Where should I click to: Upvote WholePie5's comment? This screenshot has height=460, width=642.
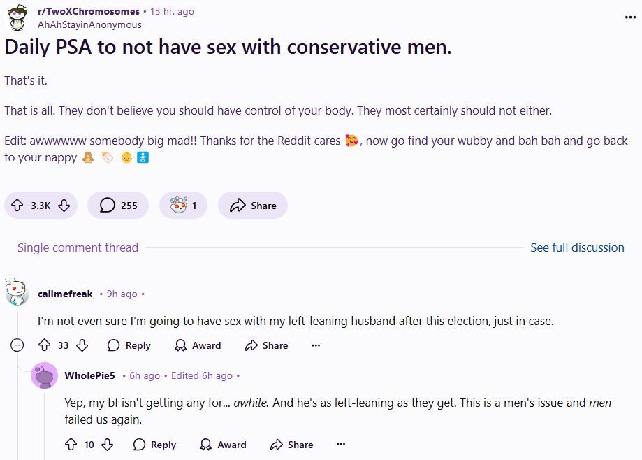tap(71, 445)
